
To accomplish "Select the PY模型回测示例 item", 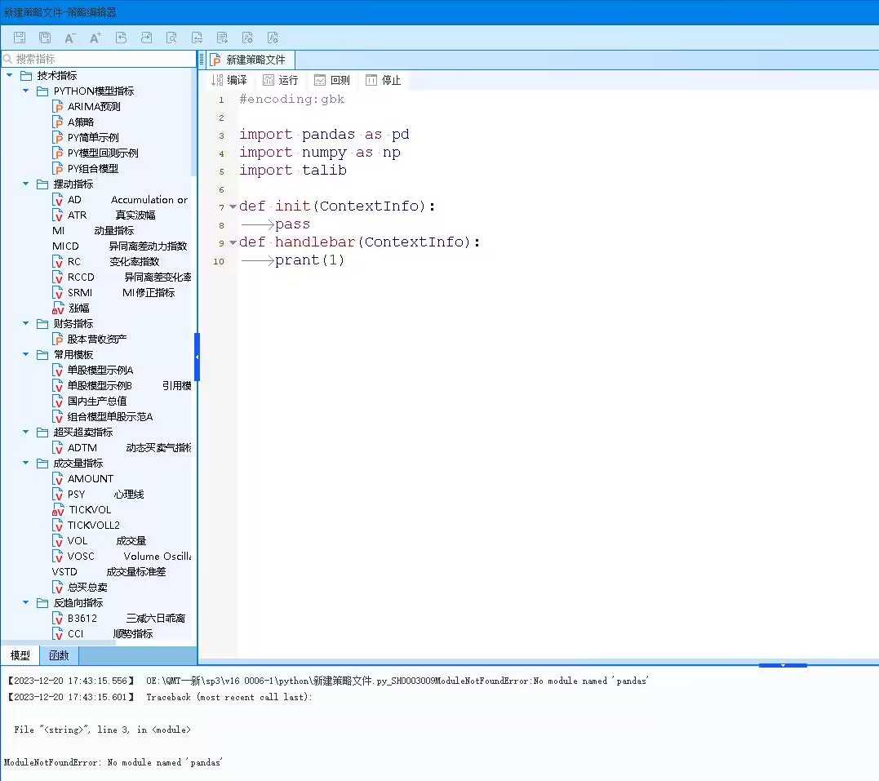I will (x=95, y=153).
